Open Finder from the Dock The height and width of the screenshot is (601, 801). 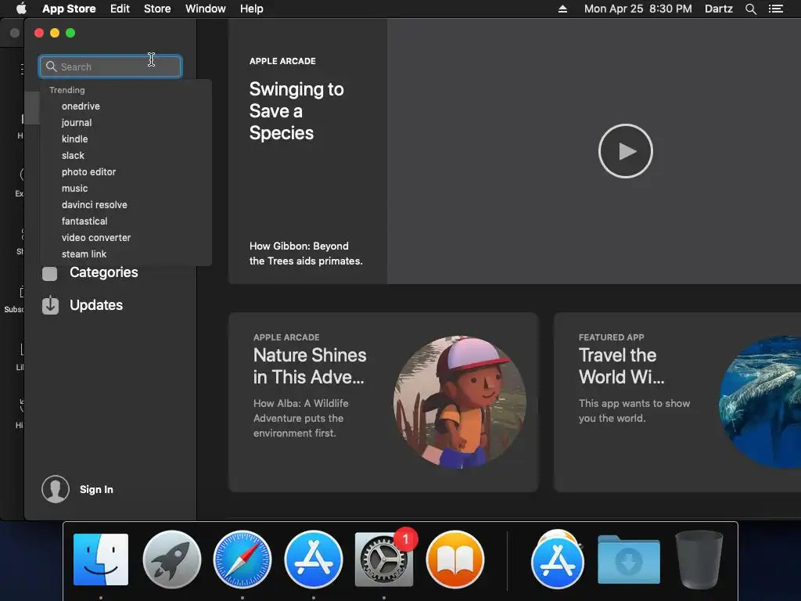(101, 560)
